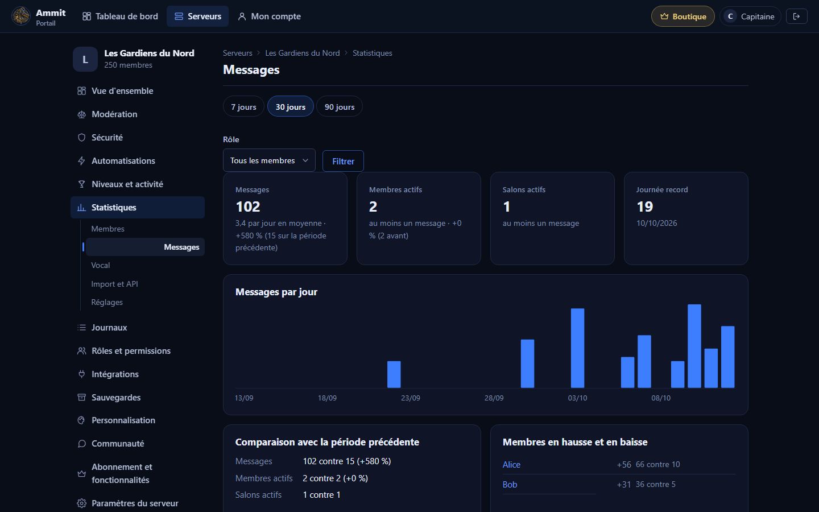Click the Abonnement crown icon in sidebar
Screen dimensions: 819x512
[x=81, y=473]
